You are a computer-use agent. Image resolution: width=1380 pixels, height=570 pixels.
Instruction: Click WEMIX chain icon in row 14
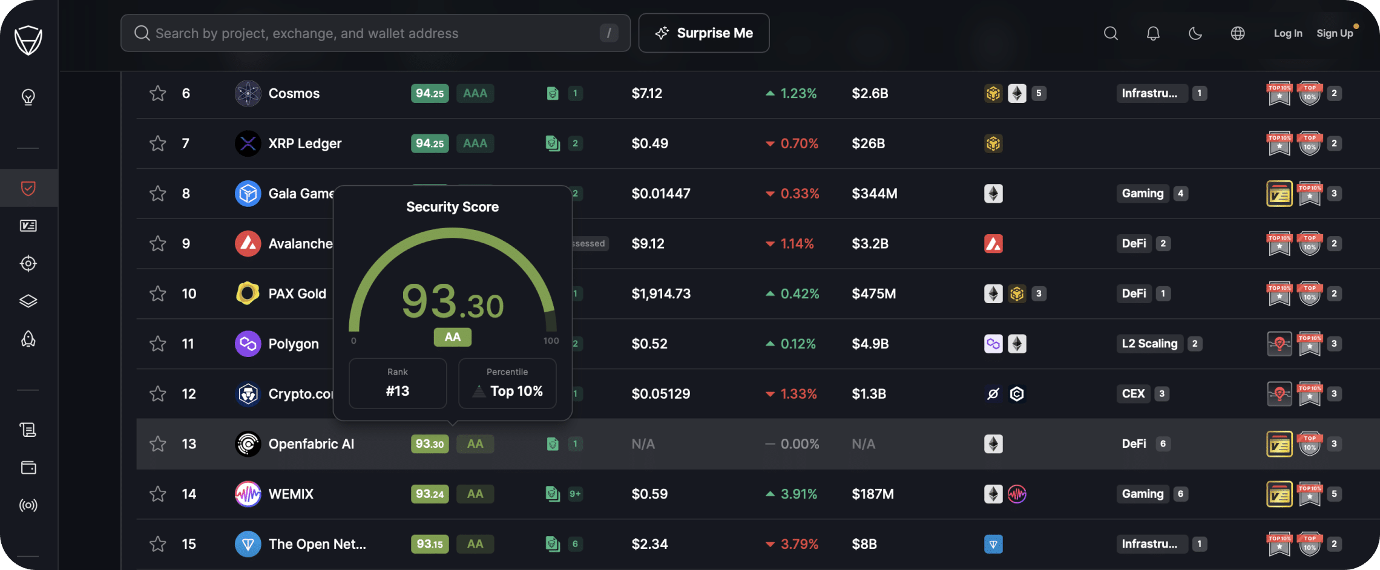[x=1017, y=494]
